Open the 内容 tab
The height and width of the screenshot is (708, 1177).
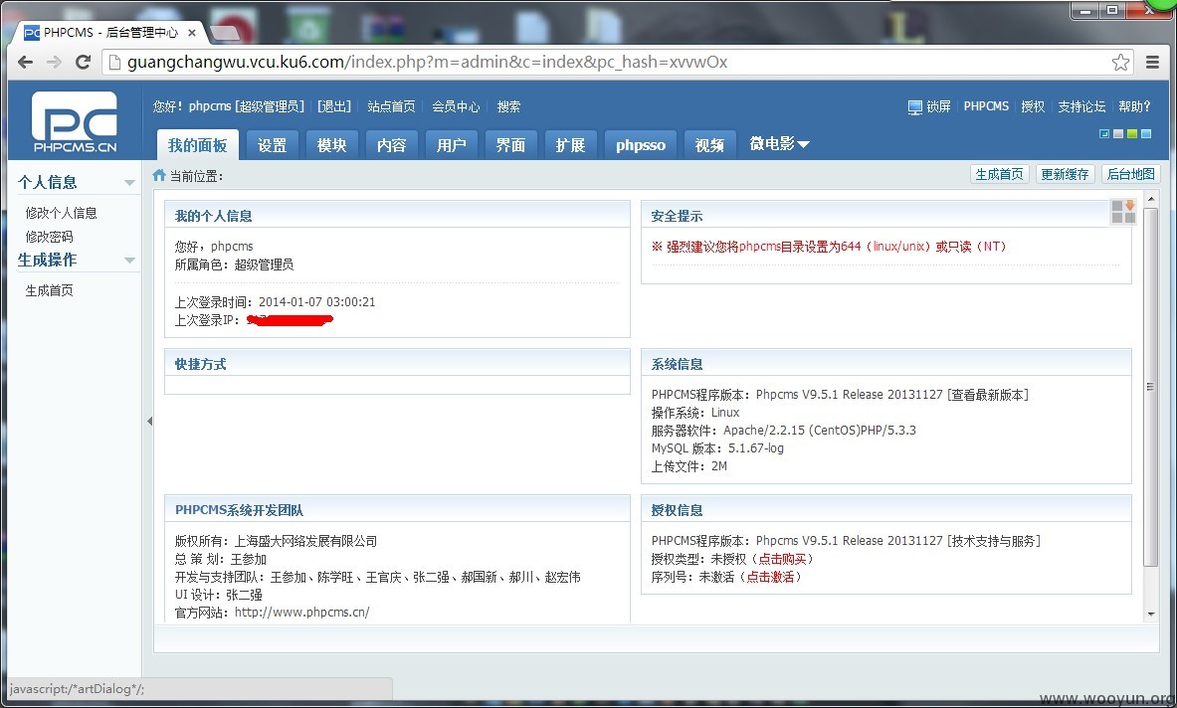click(392, 145)
